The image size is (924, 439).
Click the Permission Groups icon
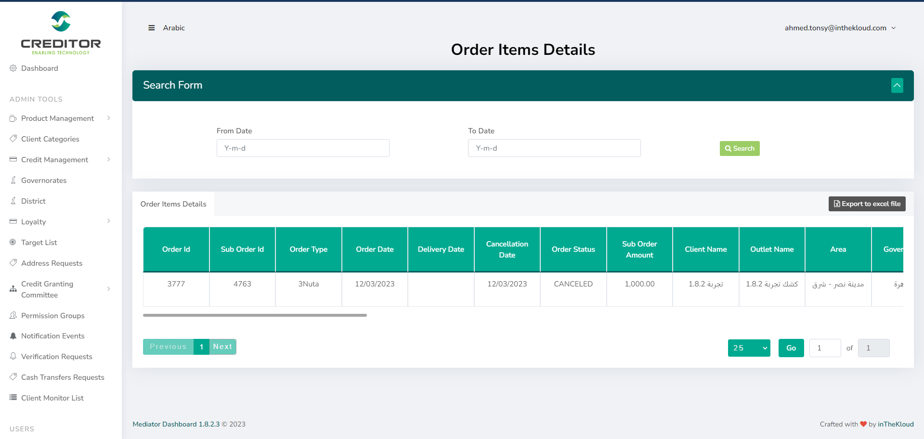click(13, 315)
